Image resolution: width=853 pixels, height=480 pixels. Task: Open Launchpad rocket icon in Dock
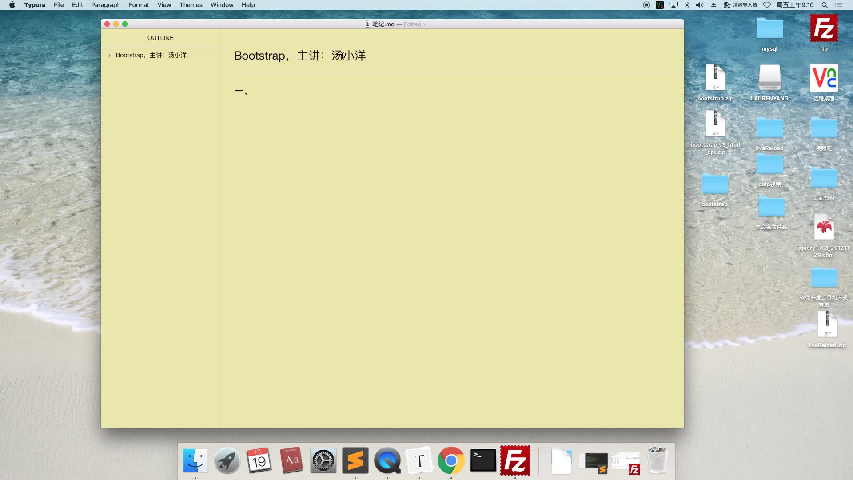pyautogui.click(x=227, y=460)
